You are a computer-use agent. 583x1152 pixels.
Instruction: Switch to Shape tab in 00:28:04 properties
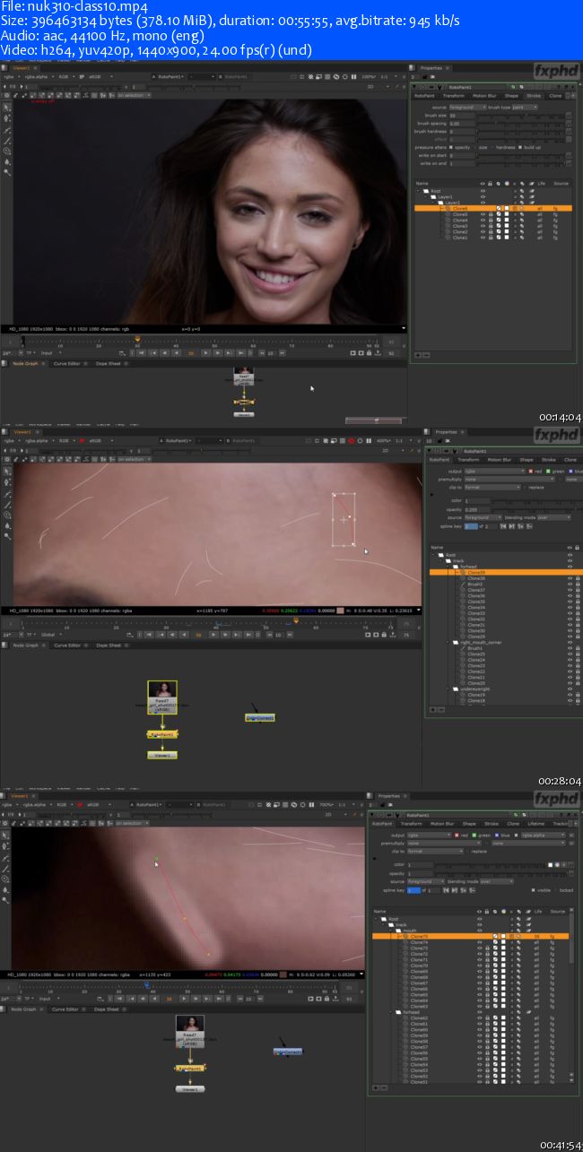[x=526, y=460]
